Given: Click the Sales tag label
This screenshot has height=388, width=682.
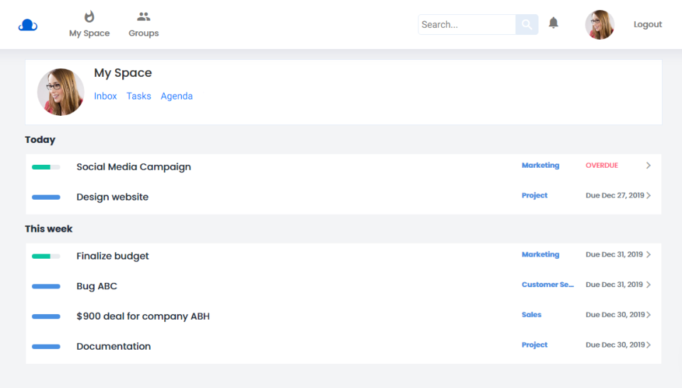Looking at the screenshot, I should tap(531, 315).
